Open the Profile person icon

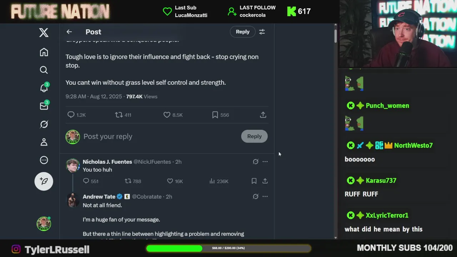44,142
